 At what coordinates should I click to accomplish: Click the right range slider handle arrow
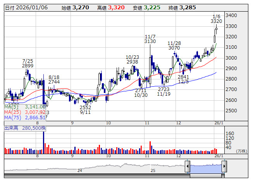[224, 166]
